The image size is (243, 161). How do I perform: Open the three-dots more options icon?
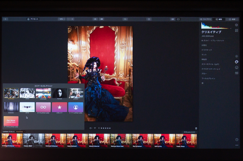(237, 145)
